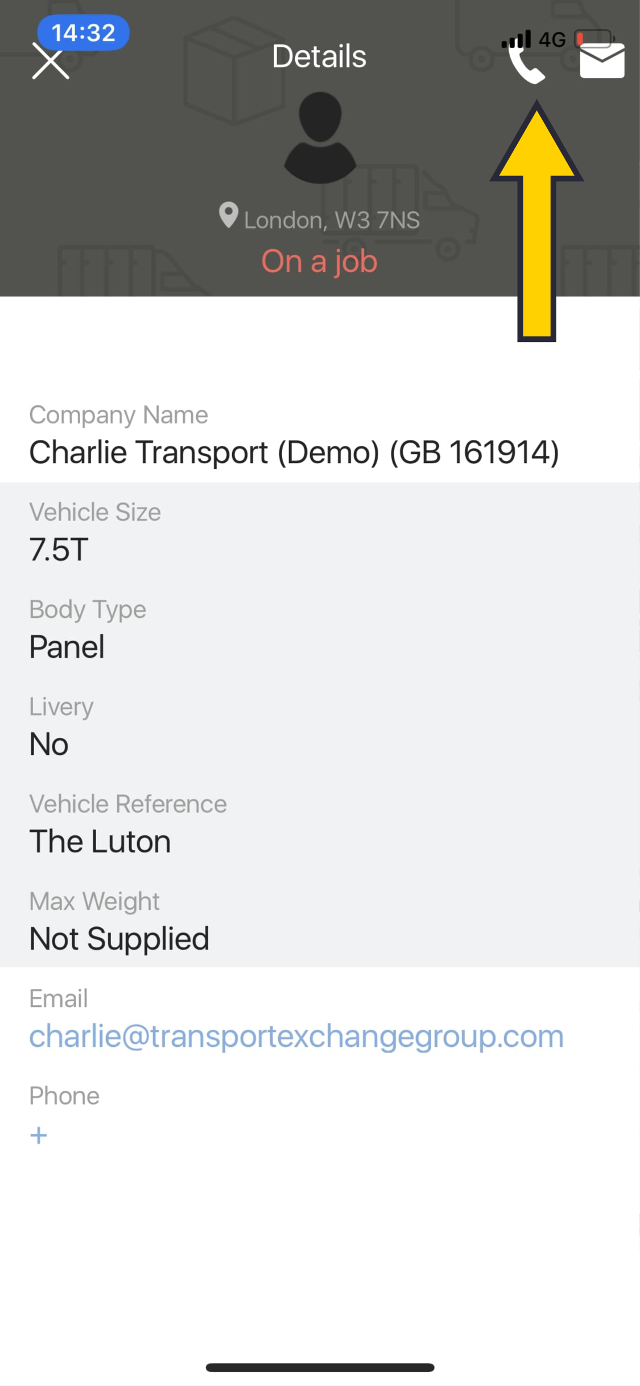This screenshot has height=1386, width=640.
Task: Tap the Panel body type value
Action: tap(67, 647)
